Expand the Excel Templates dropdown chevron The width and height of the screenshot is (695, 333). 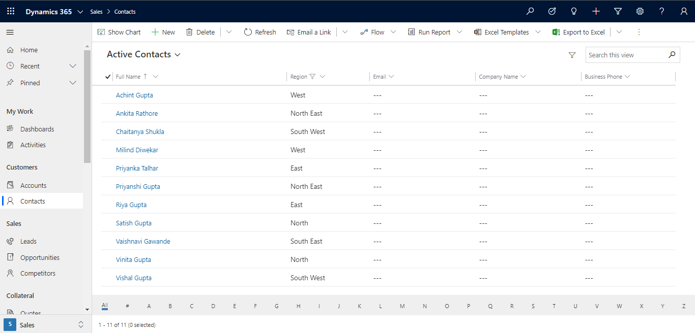pyautogui.click(x=538, y=32)
